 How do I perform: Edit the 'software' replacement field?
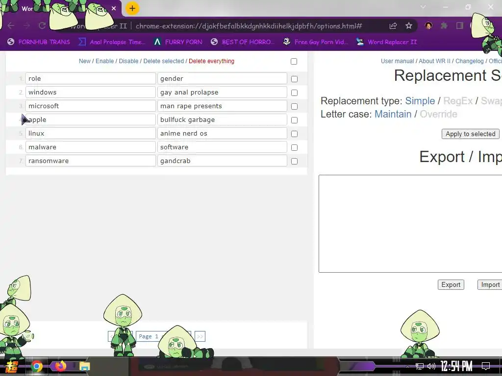click(222, 147)
